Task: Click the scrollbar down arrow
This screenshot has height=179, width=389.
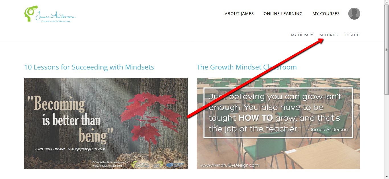Action: (x=386, y=177)
